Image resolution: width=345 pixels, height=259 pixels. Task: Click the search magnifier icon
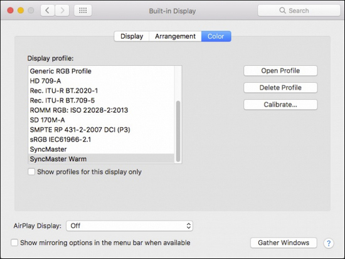[x=282, y=10]
